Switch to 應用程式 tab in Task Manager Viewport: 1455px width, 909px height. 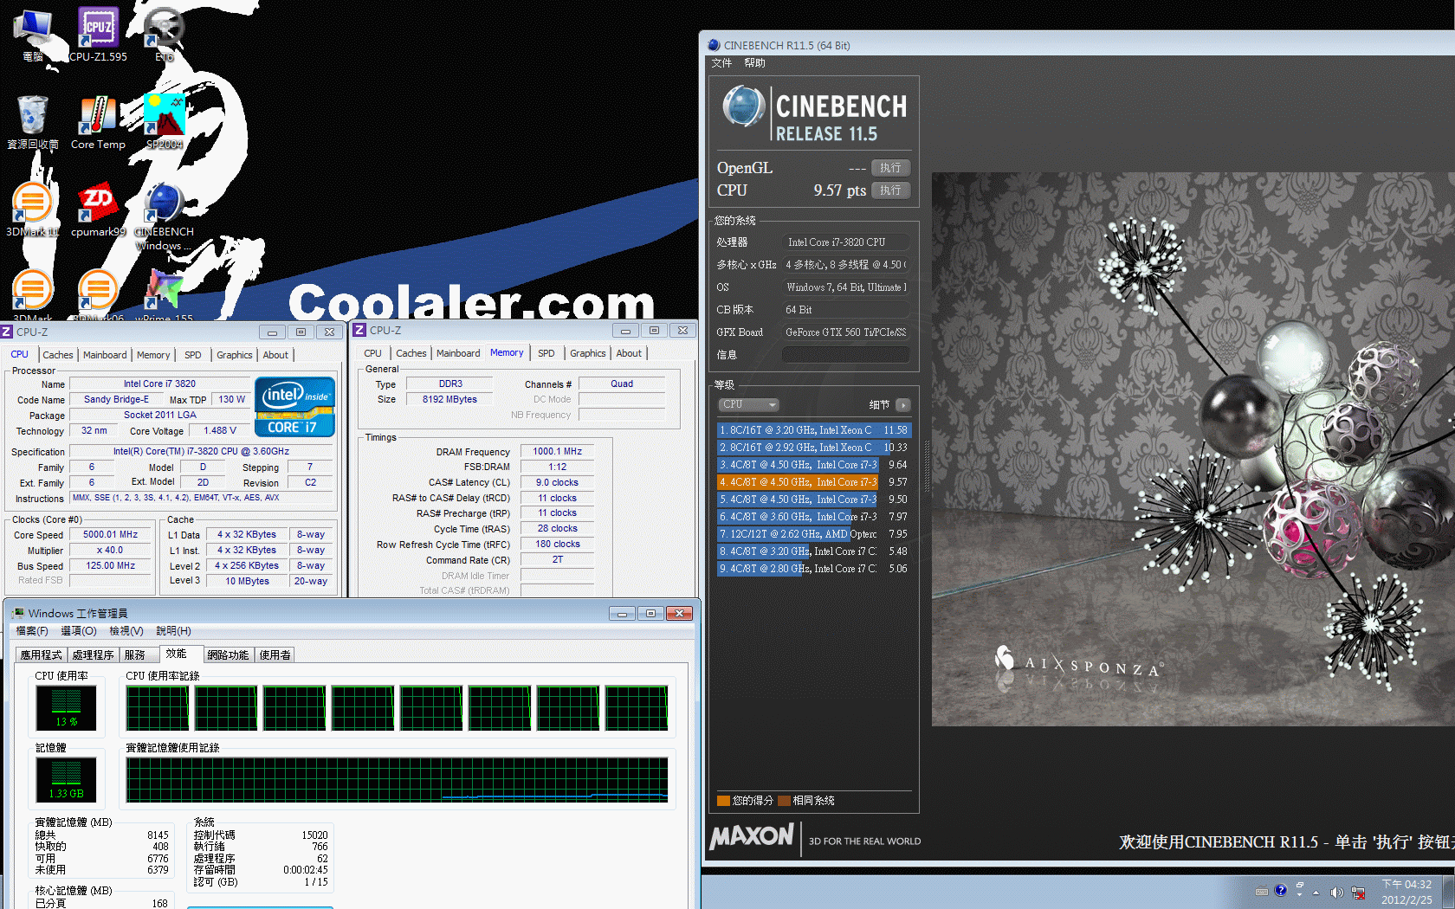(42, 654)
